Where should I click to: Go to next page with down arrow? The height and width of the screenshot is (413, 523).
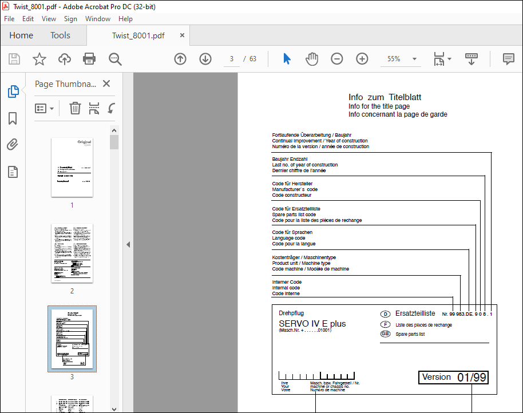pyautogui.click(x=205, y=59)
